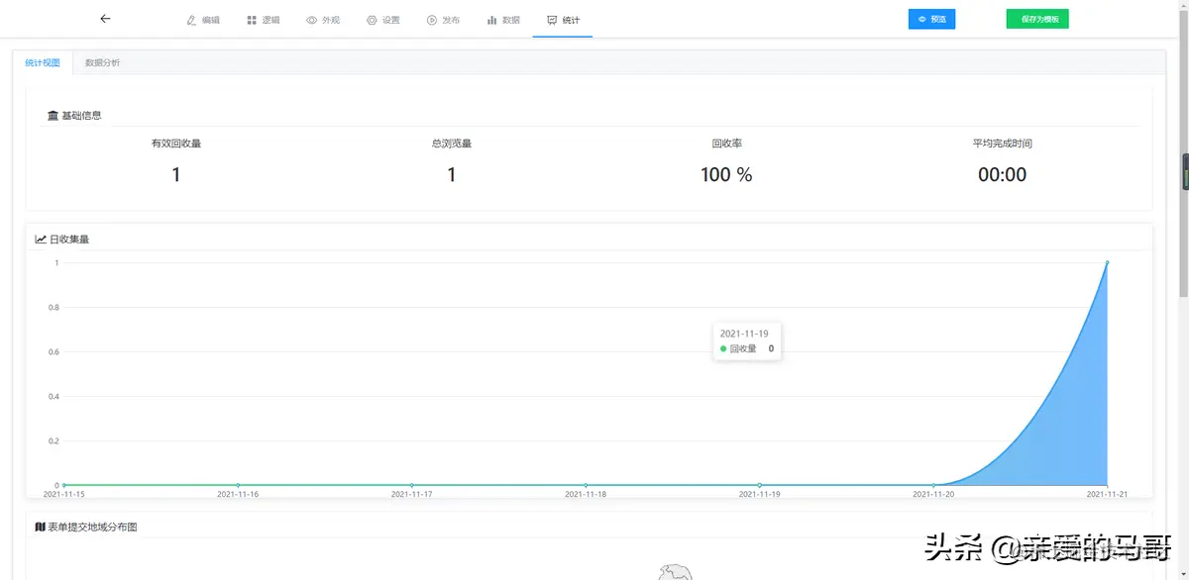Screen dimensions: 1189x580
Task: Click the 回收率 label
Action: pyautogui.click(x=726, y=144)
